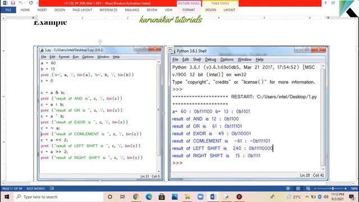Open Picture Tools FORMAT tab
The width and height of the screenshot is (359, 202).
188,10
